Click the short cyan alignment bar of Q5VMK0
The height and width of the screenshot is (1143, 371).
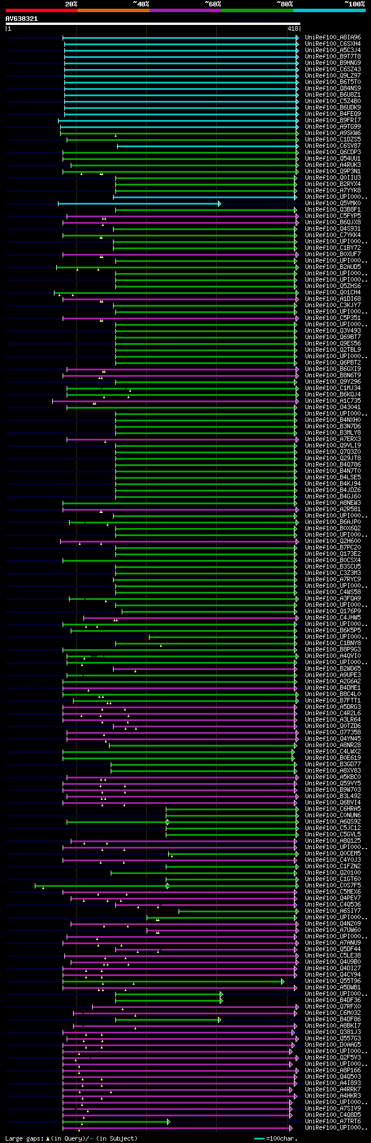click(x=139, y=203)
